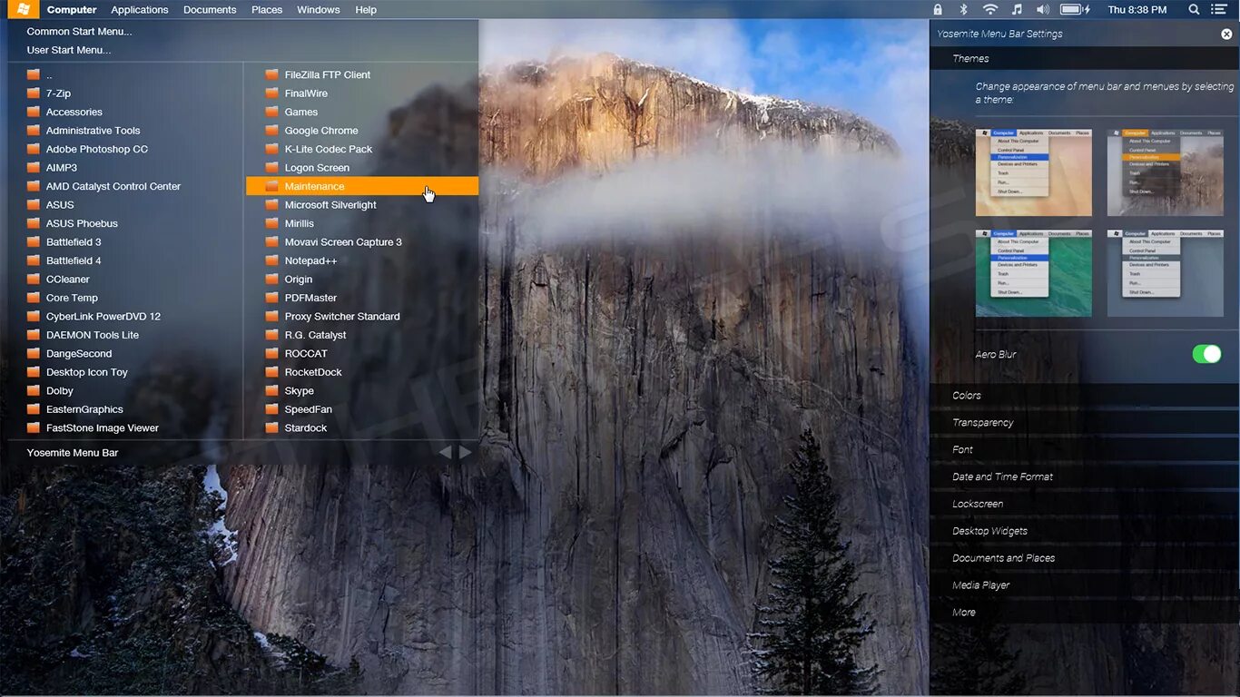Turn off the Aero Blur switch
1240x697 pixels.
coord(1206,354)
